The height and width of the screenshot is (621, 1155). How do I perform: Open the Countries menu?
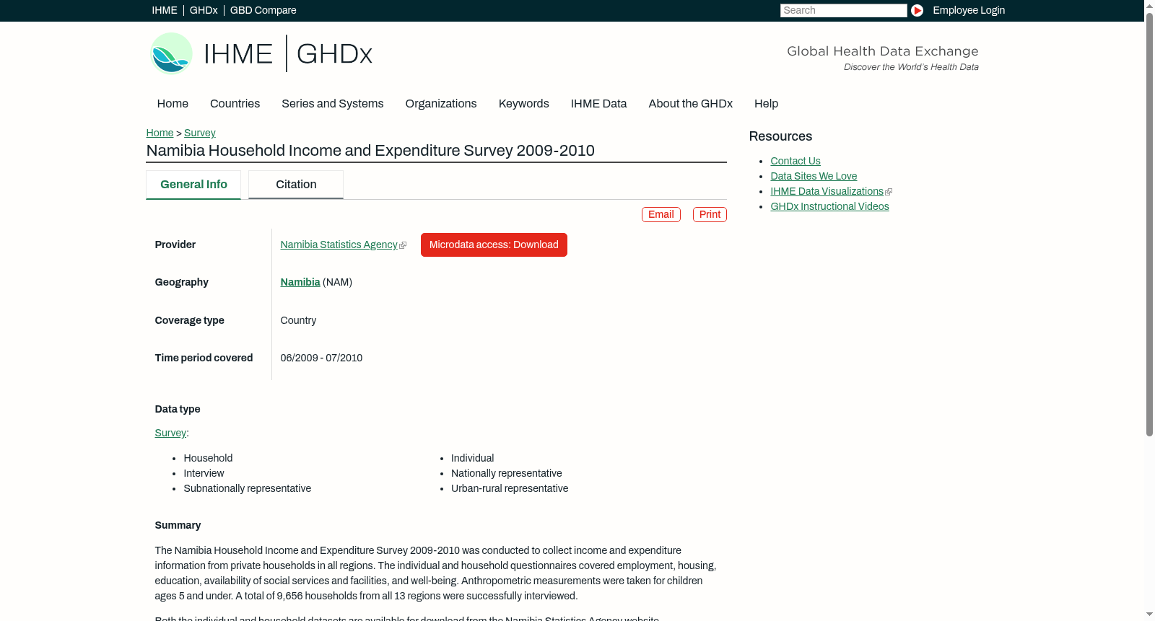235,103
